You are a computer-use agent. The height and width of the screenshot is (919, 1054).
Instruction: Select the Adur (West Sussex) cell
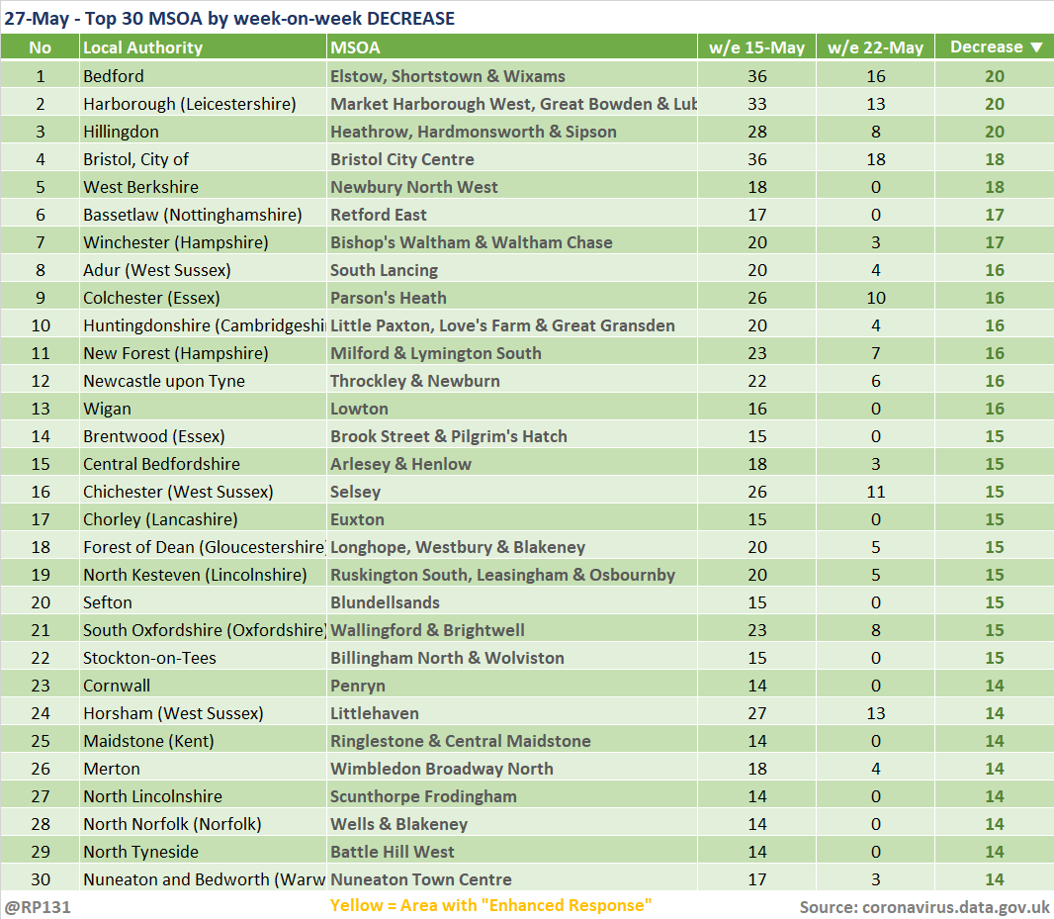(x=203, y=270)
